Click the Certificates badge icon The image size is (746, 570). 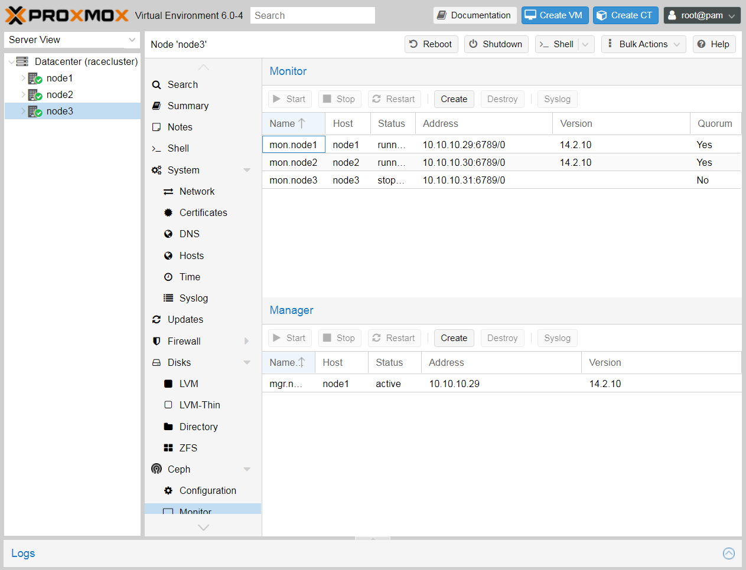click(x=168, y=213)
